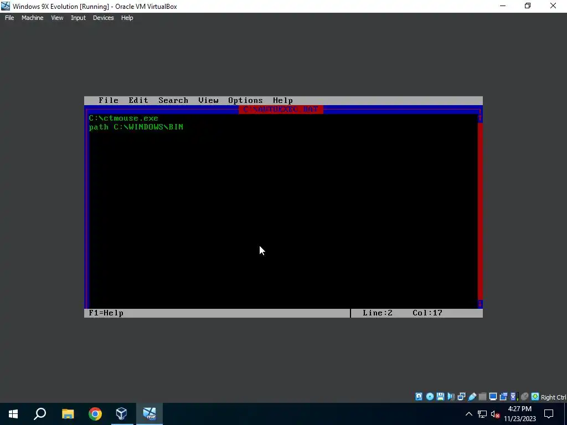Click the line 'path C:\WINDOWS\BIN'
Viewport: 567px width, 425px height.
[x=136, y=127]
